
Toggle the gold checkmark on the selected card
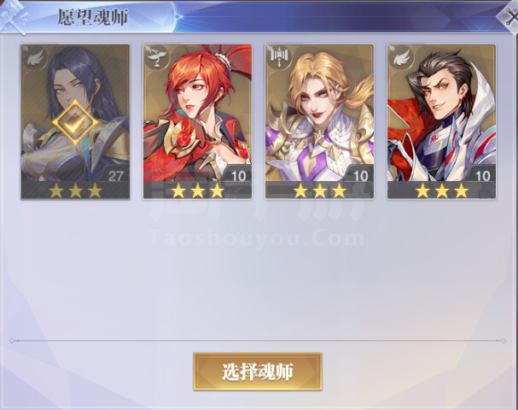tap(75, 122)
